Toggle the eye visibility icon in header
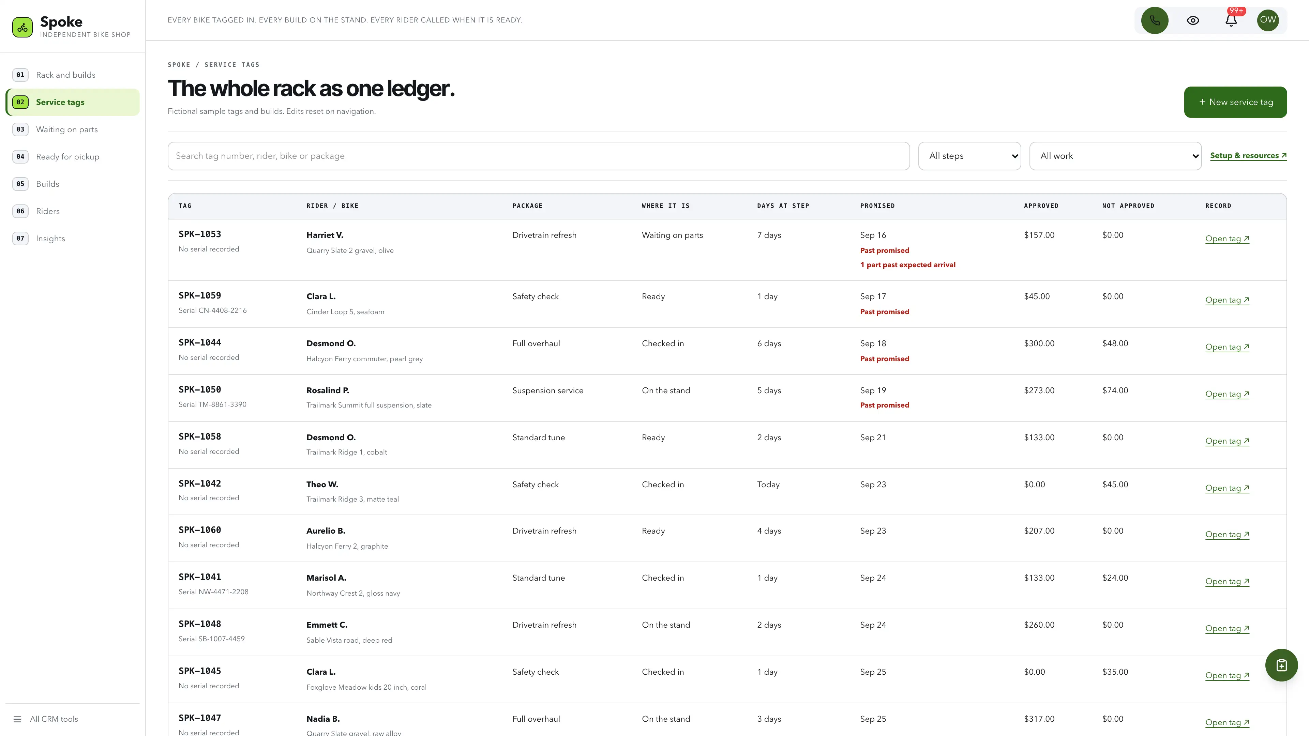The image size is (1309, 736). point(1193,20)
